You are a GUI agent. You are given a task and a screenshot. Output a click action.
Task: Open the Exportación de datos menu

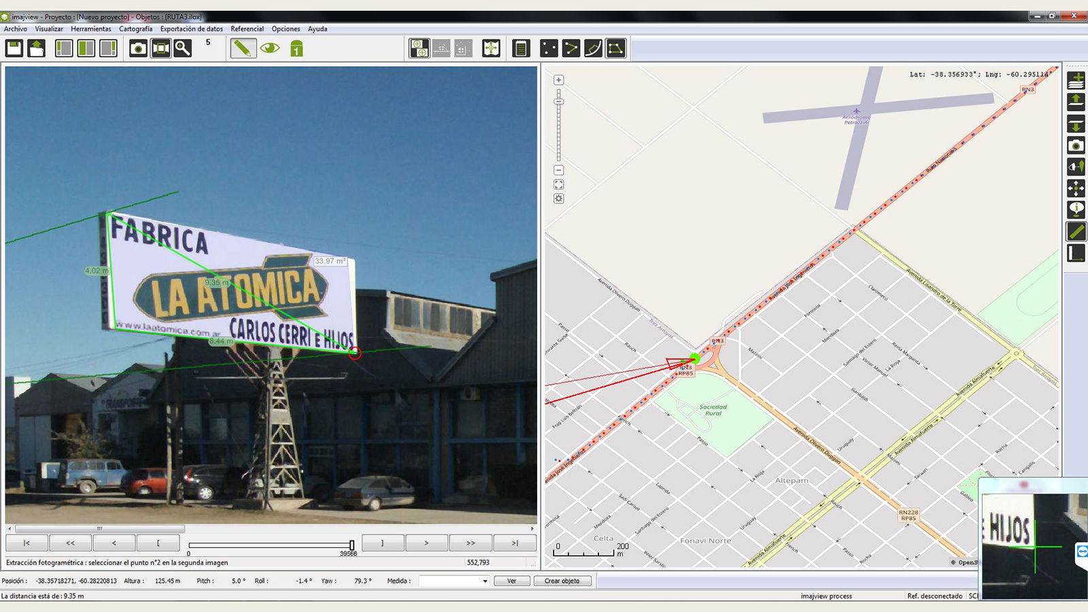click(x=192, y=29)
